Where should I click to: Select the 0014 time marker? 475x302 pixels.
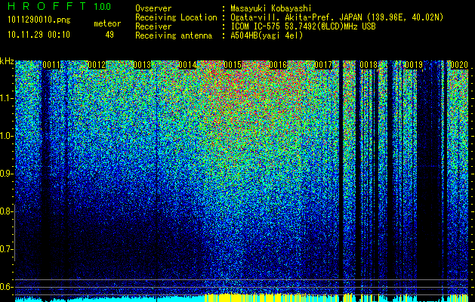pyautogui.click(x=187, y=65)
